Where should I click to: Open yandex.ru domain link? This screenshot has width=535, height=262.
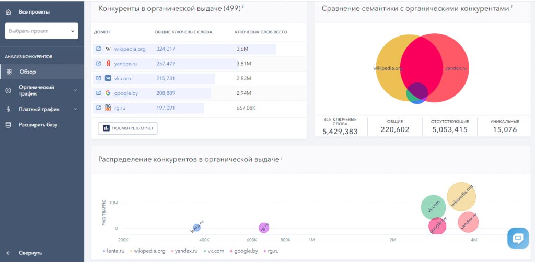coord(125,63)
